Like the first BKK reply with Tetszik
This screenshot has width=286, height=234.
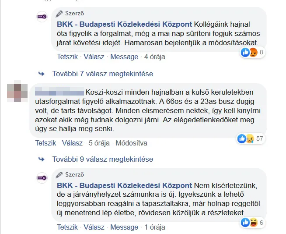[x=66, y=57]
